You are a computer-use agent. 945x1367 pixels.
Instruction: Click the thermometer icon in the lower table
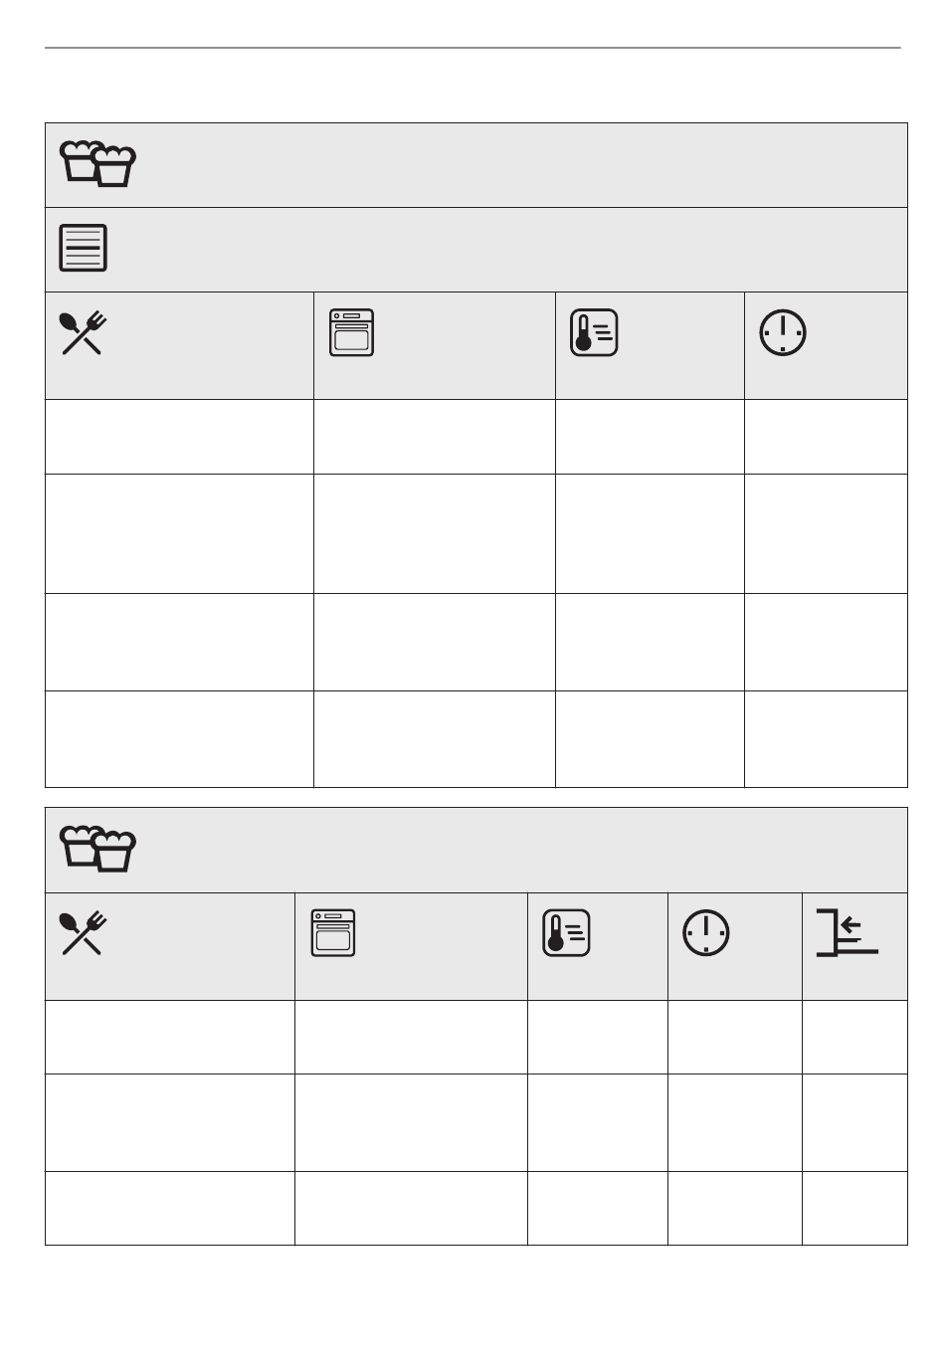pos(566,934)
